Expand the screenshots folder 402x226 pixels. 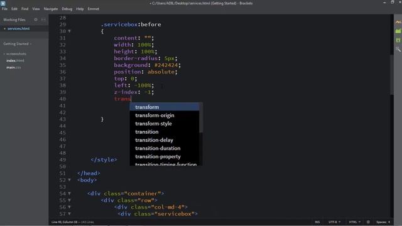click(15, 54)
